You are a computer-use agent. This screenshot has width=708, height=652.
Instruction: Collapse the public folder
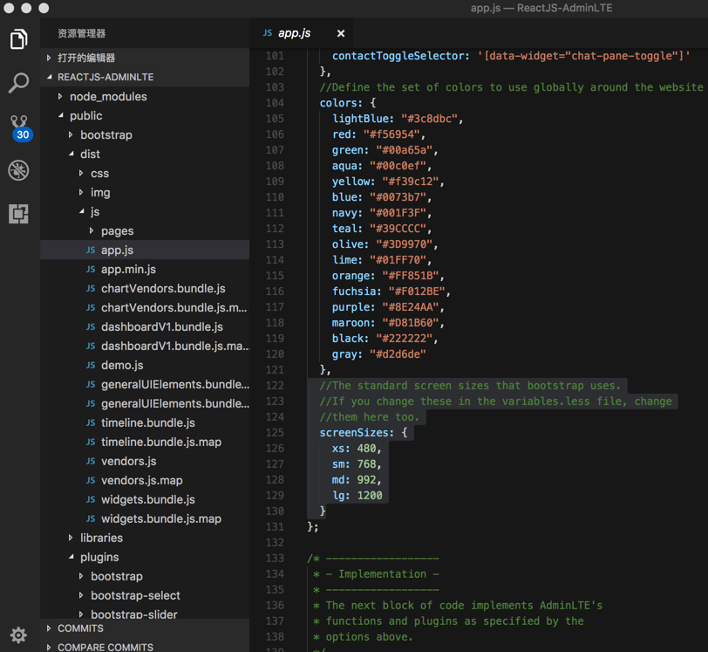pyautogui.click(x=85, y=116)
